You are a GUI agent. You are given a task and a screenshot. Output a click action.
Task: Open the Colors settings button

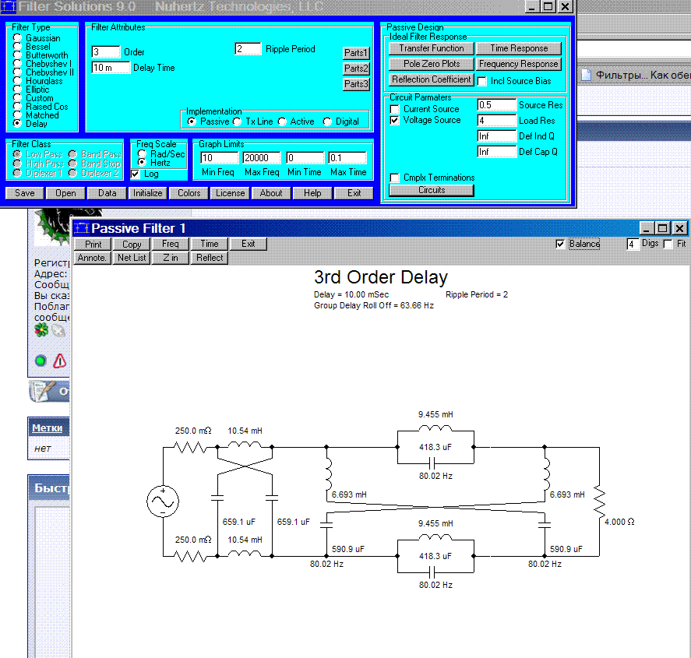pyautogui.click(x=189, y=193)
